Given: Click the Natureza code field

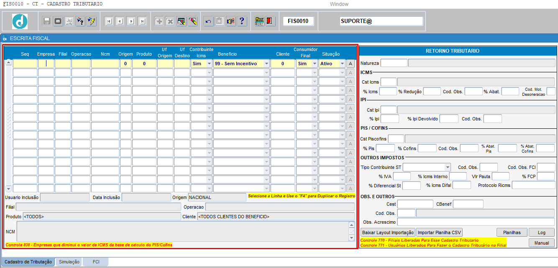Looking at the screenshot, I should click(394, 63).
